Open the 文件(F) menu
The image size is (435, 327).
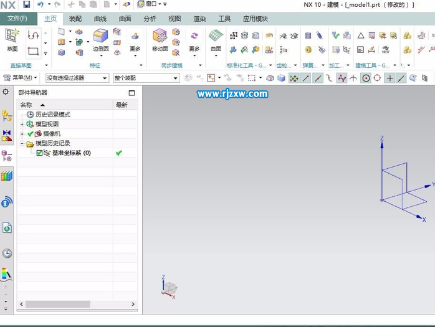18,19
